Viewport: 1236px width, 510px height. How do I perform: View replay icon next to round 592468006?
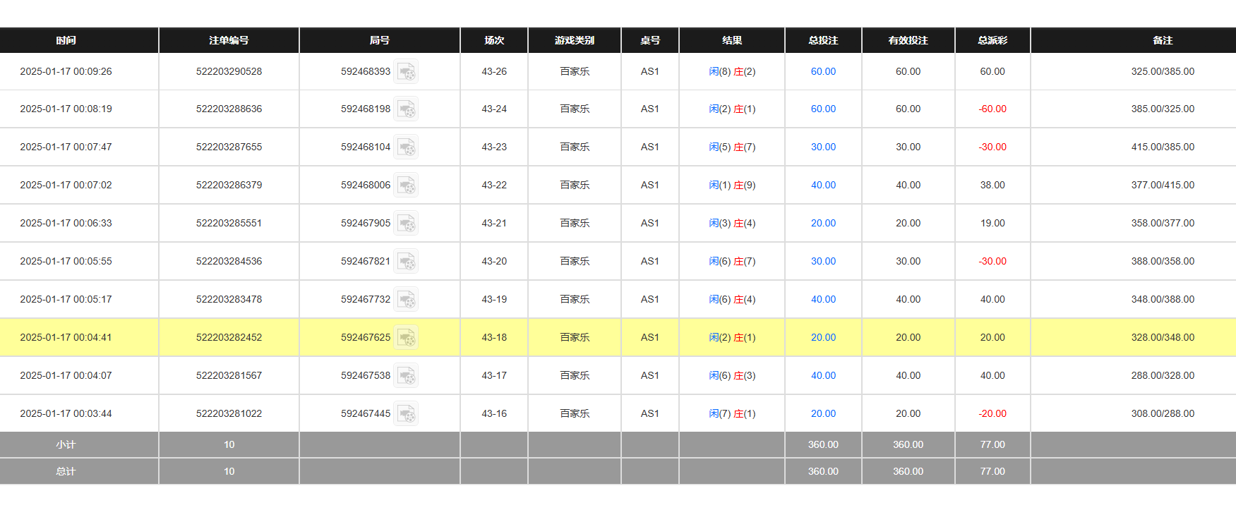[x=406, y=186]
